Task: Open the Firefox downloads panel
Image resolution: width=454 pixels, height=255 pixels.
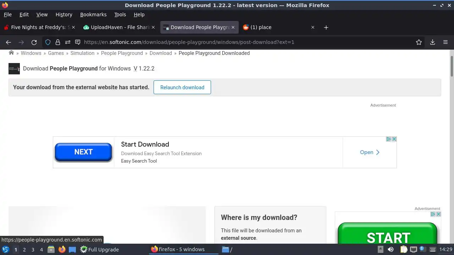Action: point(432,42)
